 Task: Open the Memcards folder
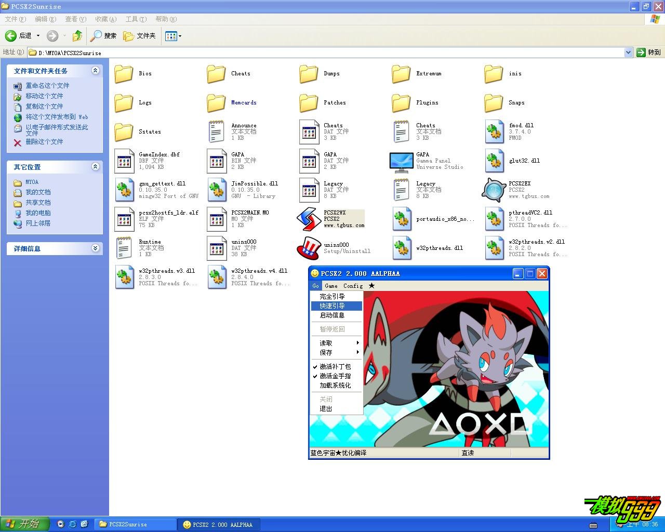point(216,102)
